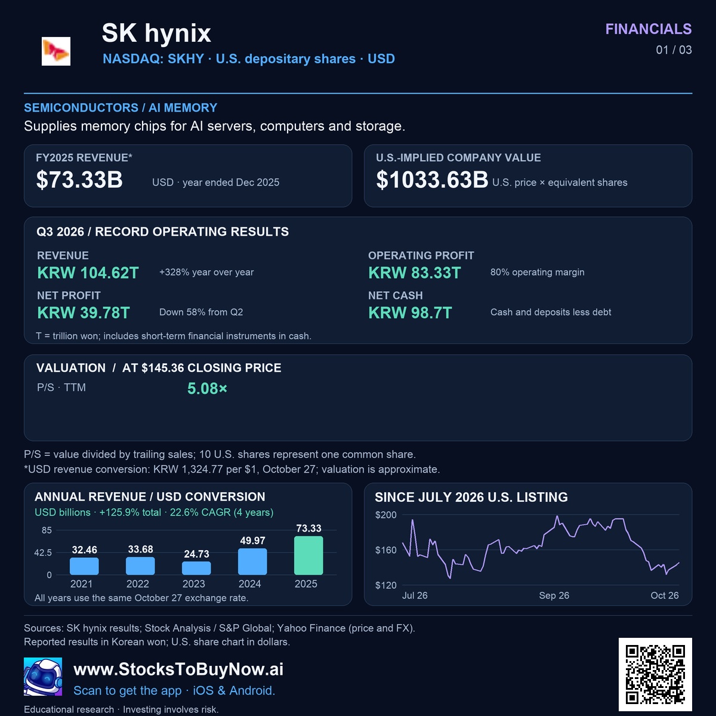Click the SK hynix logo icon
Screen dimensions: 716x716
[56, 51]
